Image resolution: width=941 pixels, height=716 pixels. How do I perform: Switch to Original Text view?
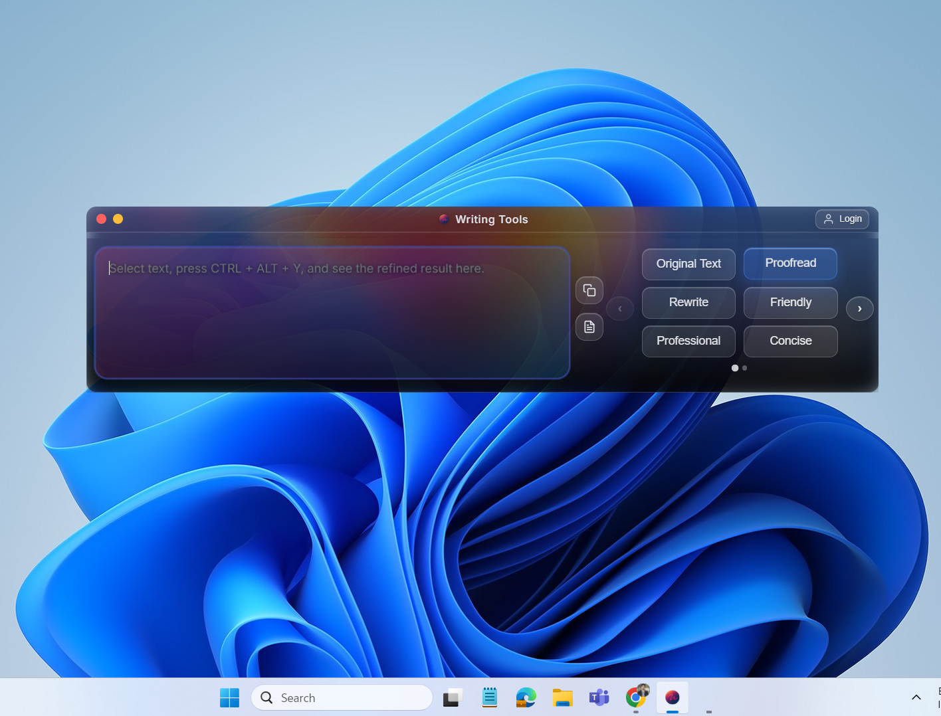[x=688, y=264]
